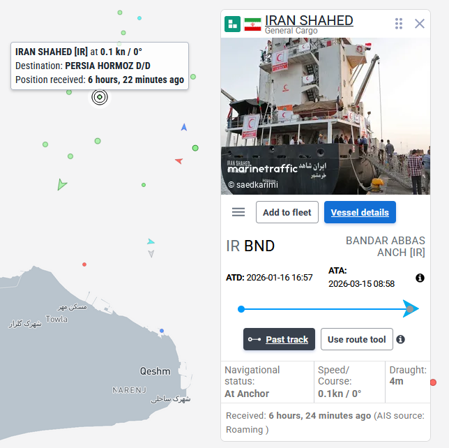Image resolution: width=449 pixels, height=448 pixels.
Task: Click the info icon next to ATA
Action: point(420,278)
